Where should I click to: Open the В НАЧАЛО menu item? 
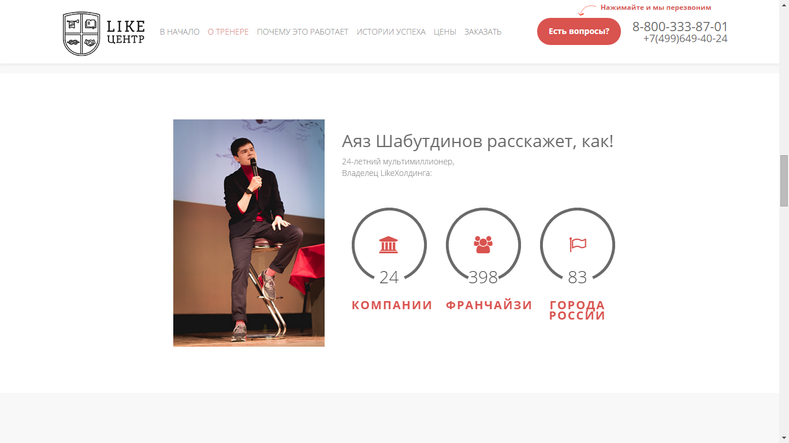[180, 32]
